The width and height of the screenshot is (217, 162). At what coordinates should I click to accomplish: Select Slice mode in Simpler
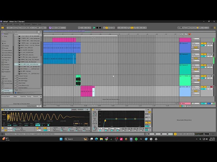[x=4, y=124]
